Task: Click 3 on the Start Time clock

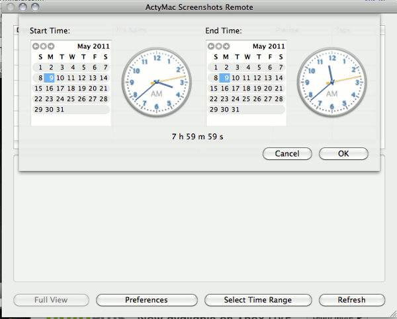Action: (x=182, y=83)
